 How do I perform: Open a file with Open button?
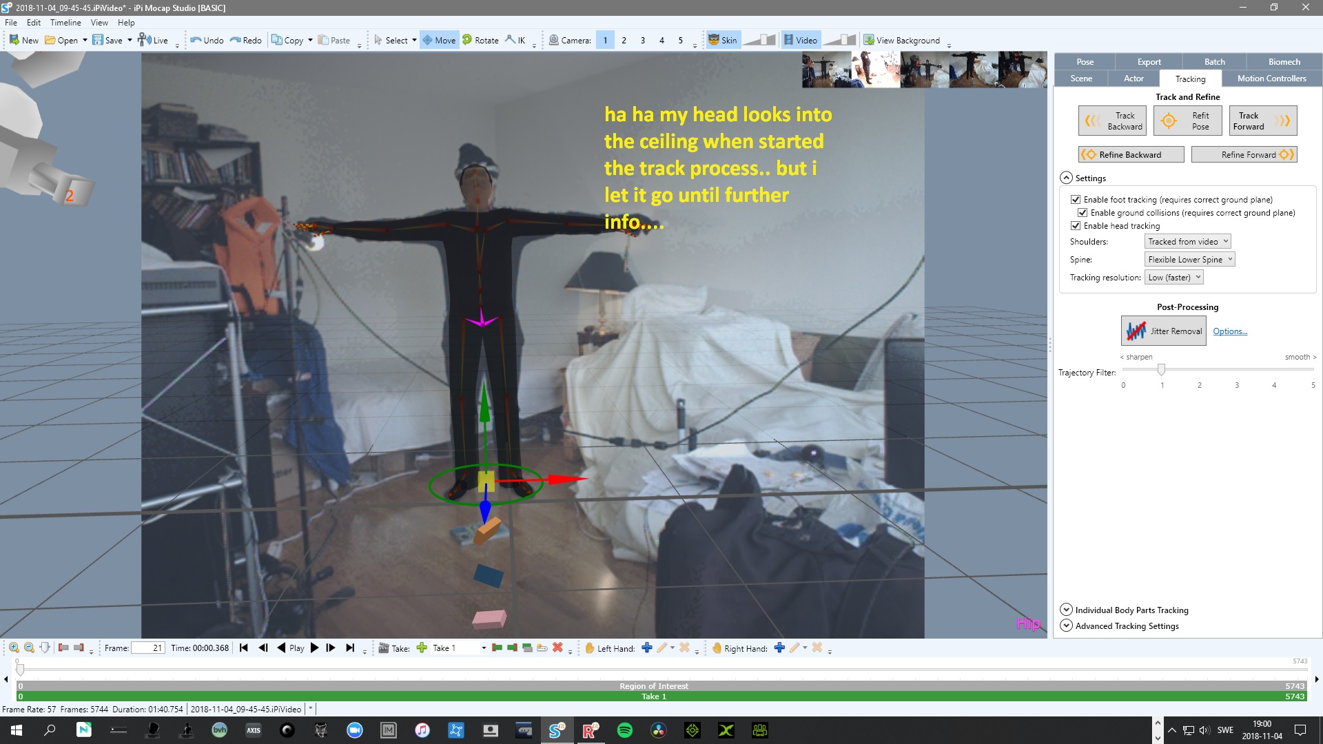point(61,40)
